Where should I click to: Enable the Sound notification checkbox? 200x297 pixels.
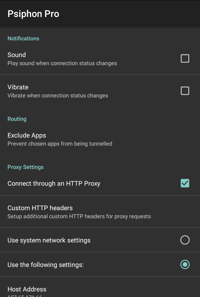[x=185, y=58]
